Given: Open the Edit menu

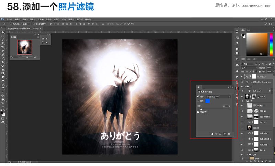Looking at the screenshot, I should click(17, 19).
